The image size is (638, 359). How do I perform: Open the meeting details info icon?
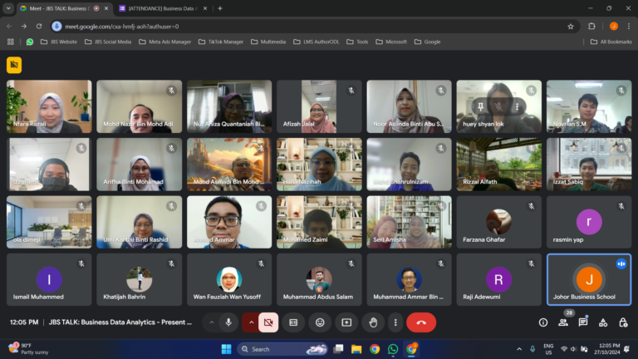(x=543, y=322)
